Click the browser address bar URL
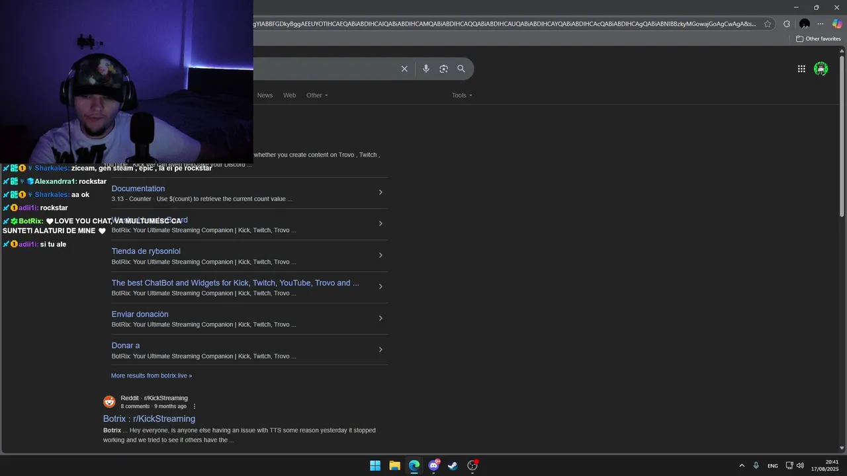 point(504,24)
